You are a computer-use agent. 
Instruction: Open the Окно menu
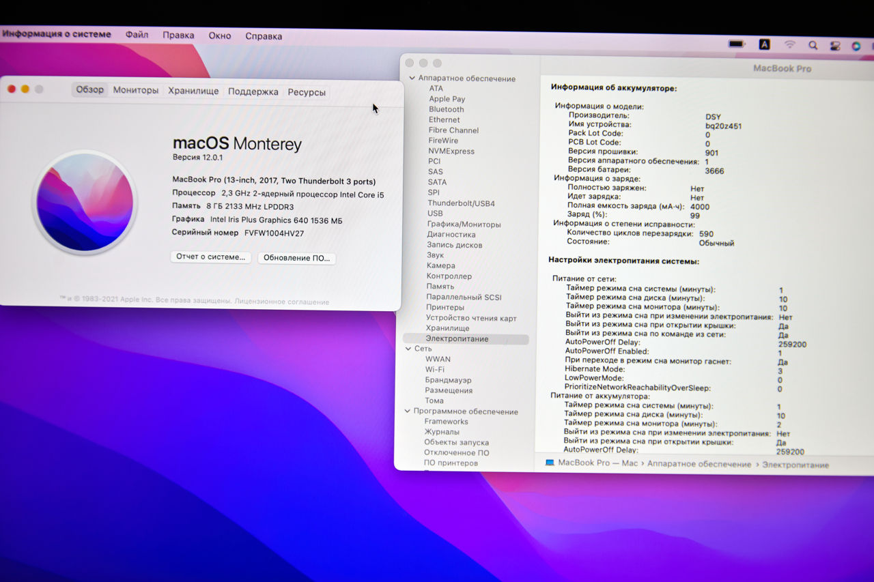coord(220,35)
